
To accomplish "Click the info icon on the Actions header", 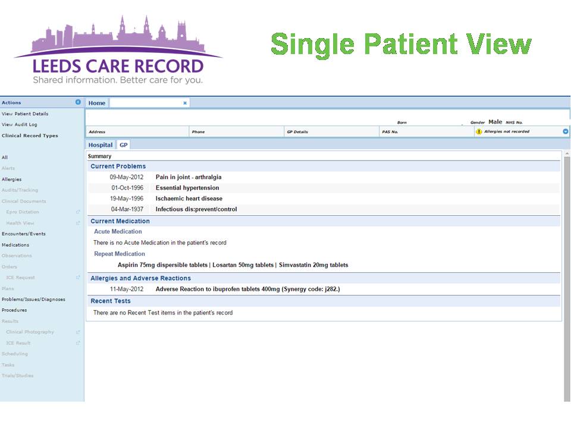I will coord(78,102).
